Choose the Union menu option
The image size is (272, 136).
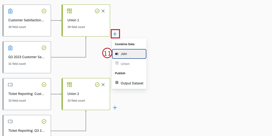125,64
